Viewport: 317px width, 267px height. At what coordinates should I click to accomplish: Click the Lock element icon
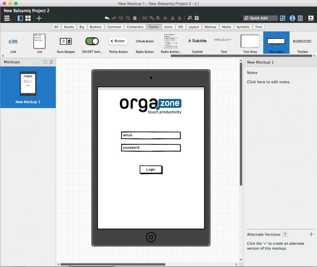pyautogui.click(x=172, y=18)
